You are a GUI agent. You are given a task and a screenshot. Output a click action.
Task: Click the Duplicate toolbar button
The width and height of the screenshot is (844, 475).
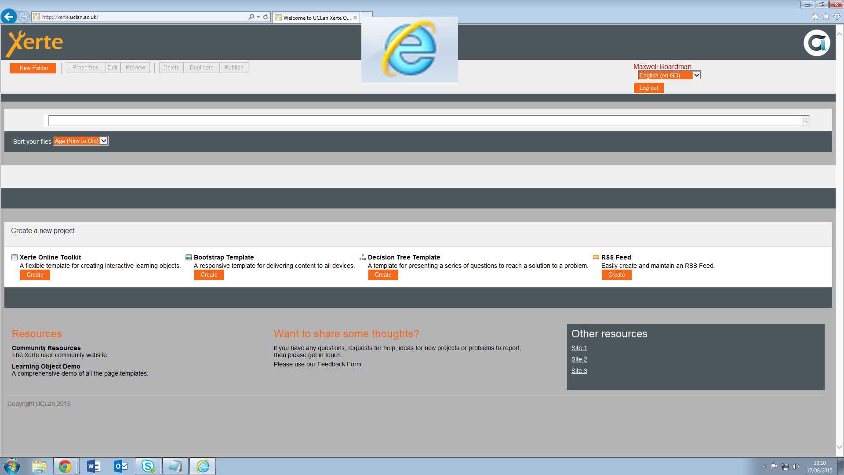click(x=201, y=67)
